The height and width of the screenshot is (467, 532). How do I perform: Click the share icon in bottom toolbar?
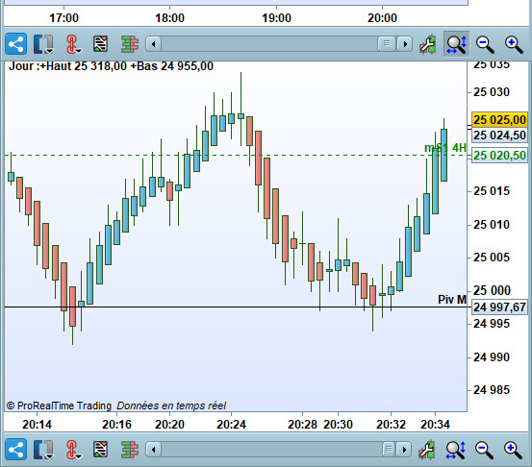pos(15,450)
